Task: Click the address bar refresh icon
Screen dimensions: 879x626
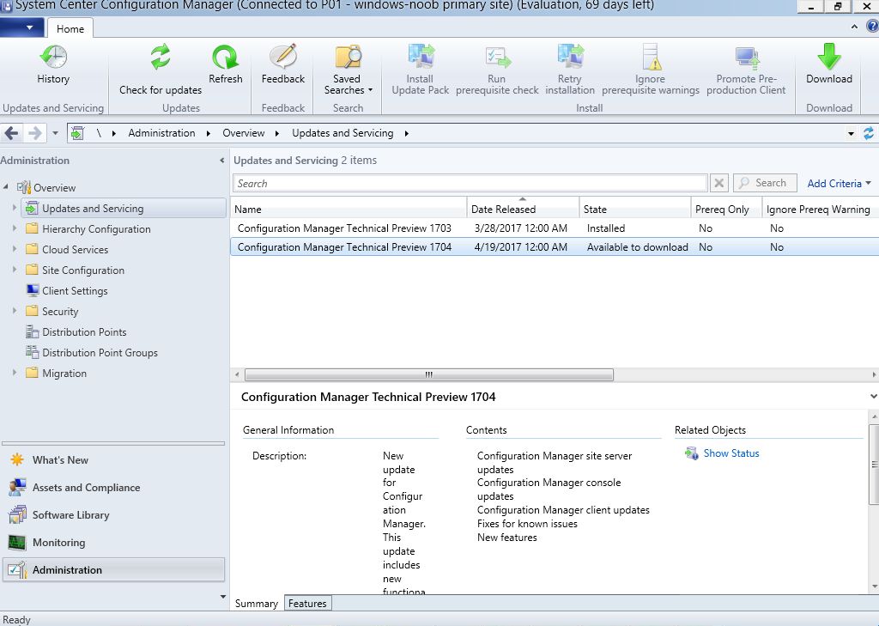Action: [x=869, y=133]
